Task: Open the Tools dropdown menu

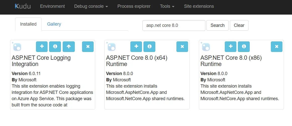Action: pos(167,6)
